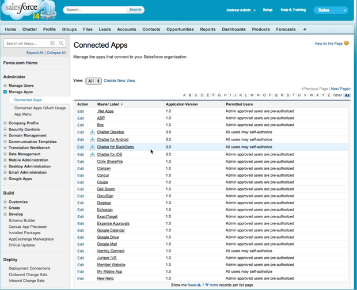Click the download icon beside Chatter Desktop
This screenshot has height=290, width=357.
(92, 132)
